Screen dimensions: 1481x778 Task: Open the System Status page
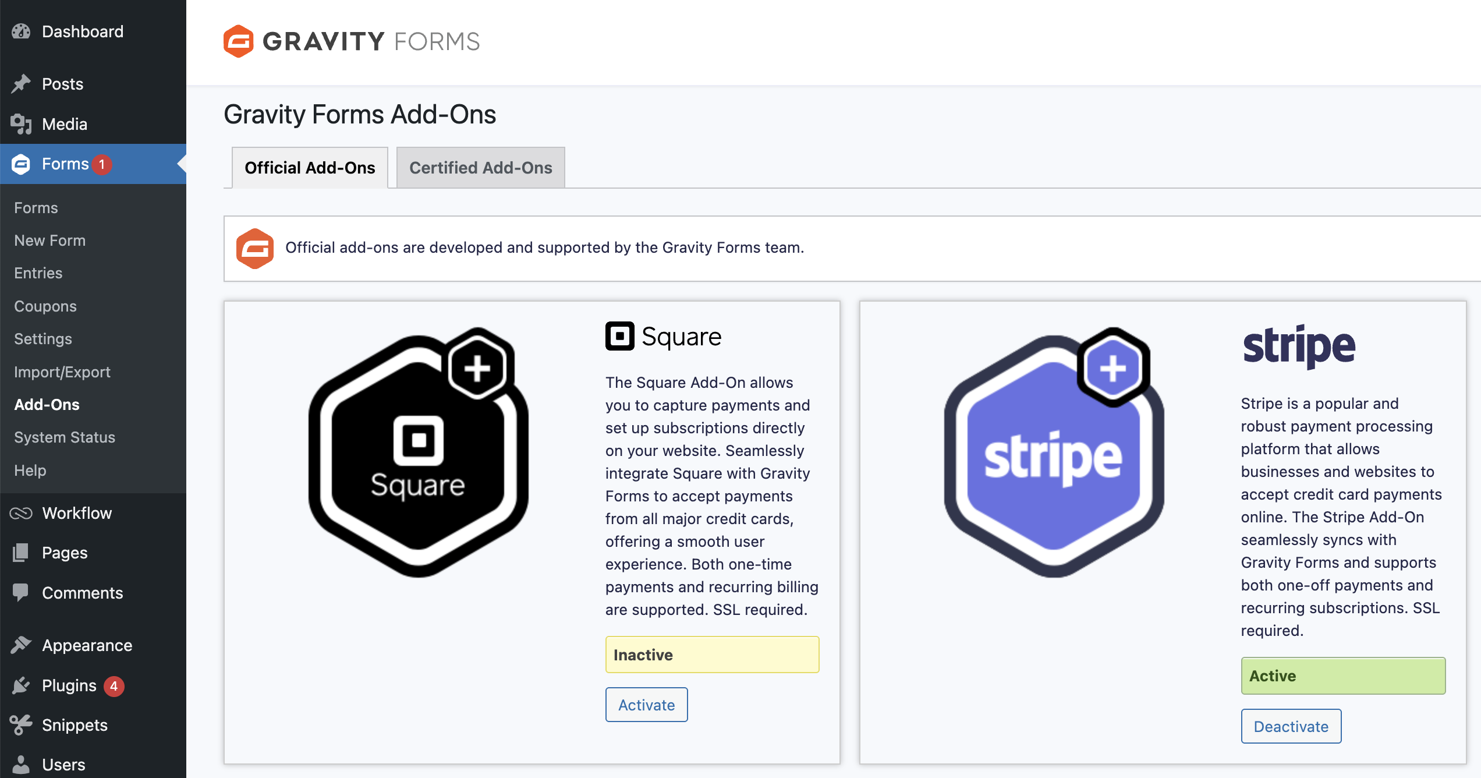[64, 437]
